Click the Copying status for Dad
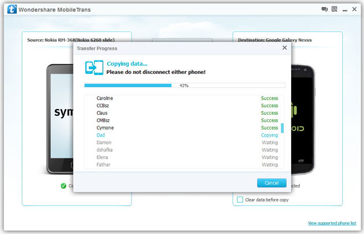 pos(269,135)
